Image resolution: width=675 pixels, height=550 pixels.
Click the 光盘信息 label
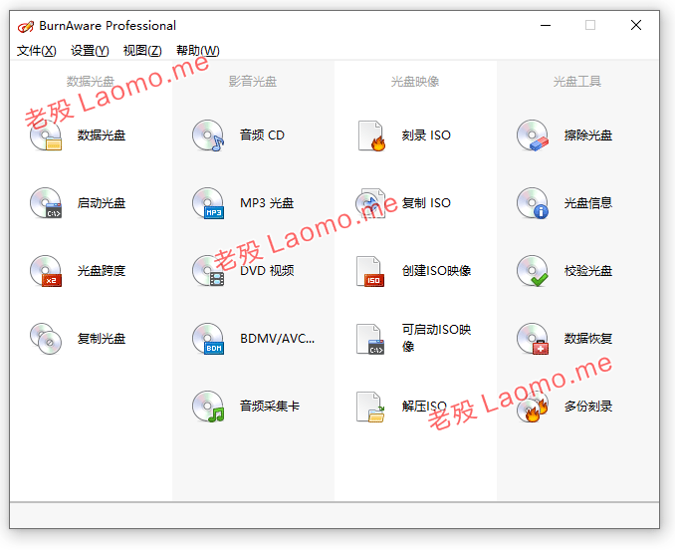(588, 203)
